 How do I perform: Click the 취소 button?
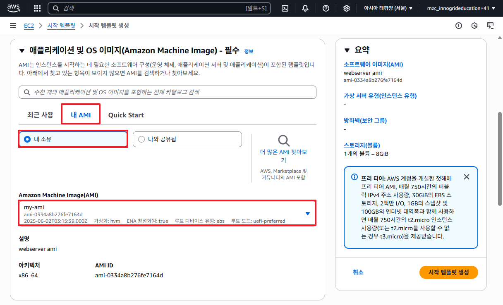358,272
